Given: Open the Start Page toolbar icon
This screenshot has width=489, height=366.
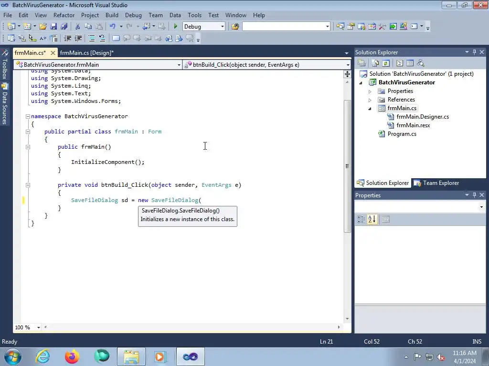Looking at the screenshot, I should pyautogui.click(x=393, y=27).
